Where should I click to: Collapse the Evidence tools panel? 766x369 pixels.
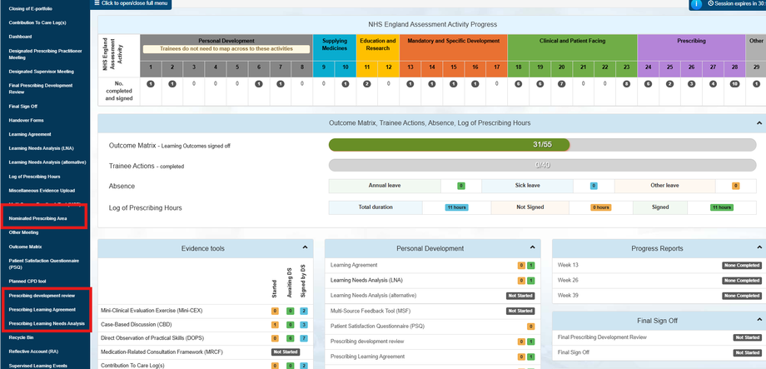point(305,247)
